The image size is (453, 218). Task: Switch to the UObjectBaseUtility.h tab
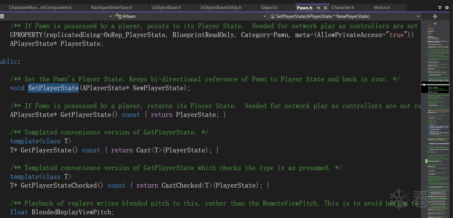click(221, 8)
